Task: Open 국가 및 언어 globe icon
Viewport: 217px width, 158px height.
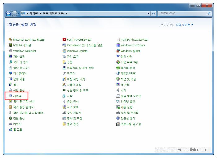Action: click(x=10, y=62)
